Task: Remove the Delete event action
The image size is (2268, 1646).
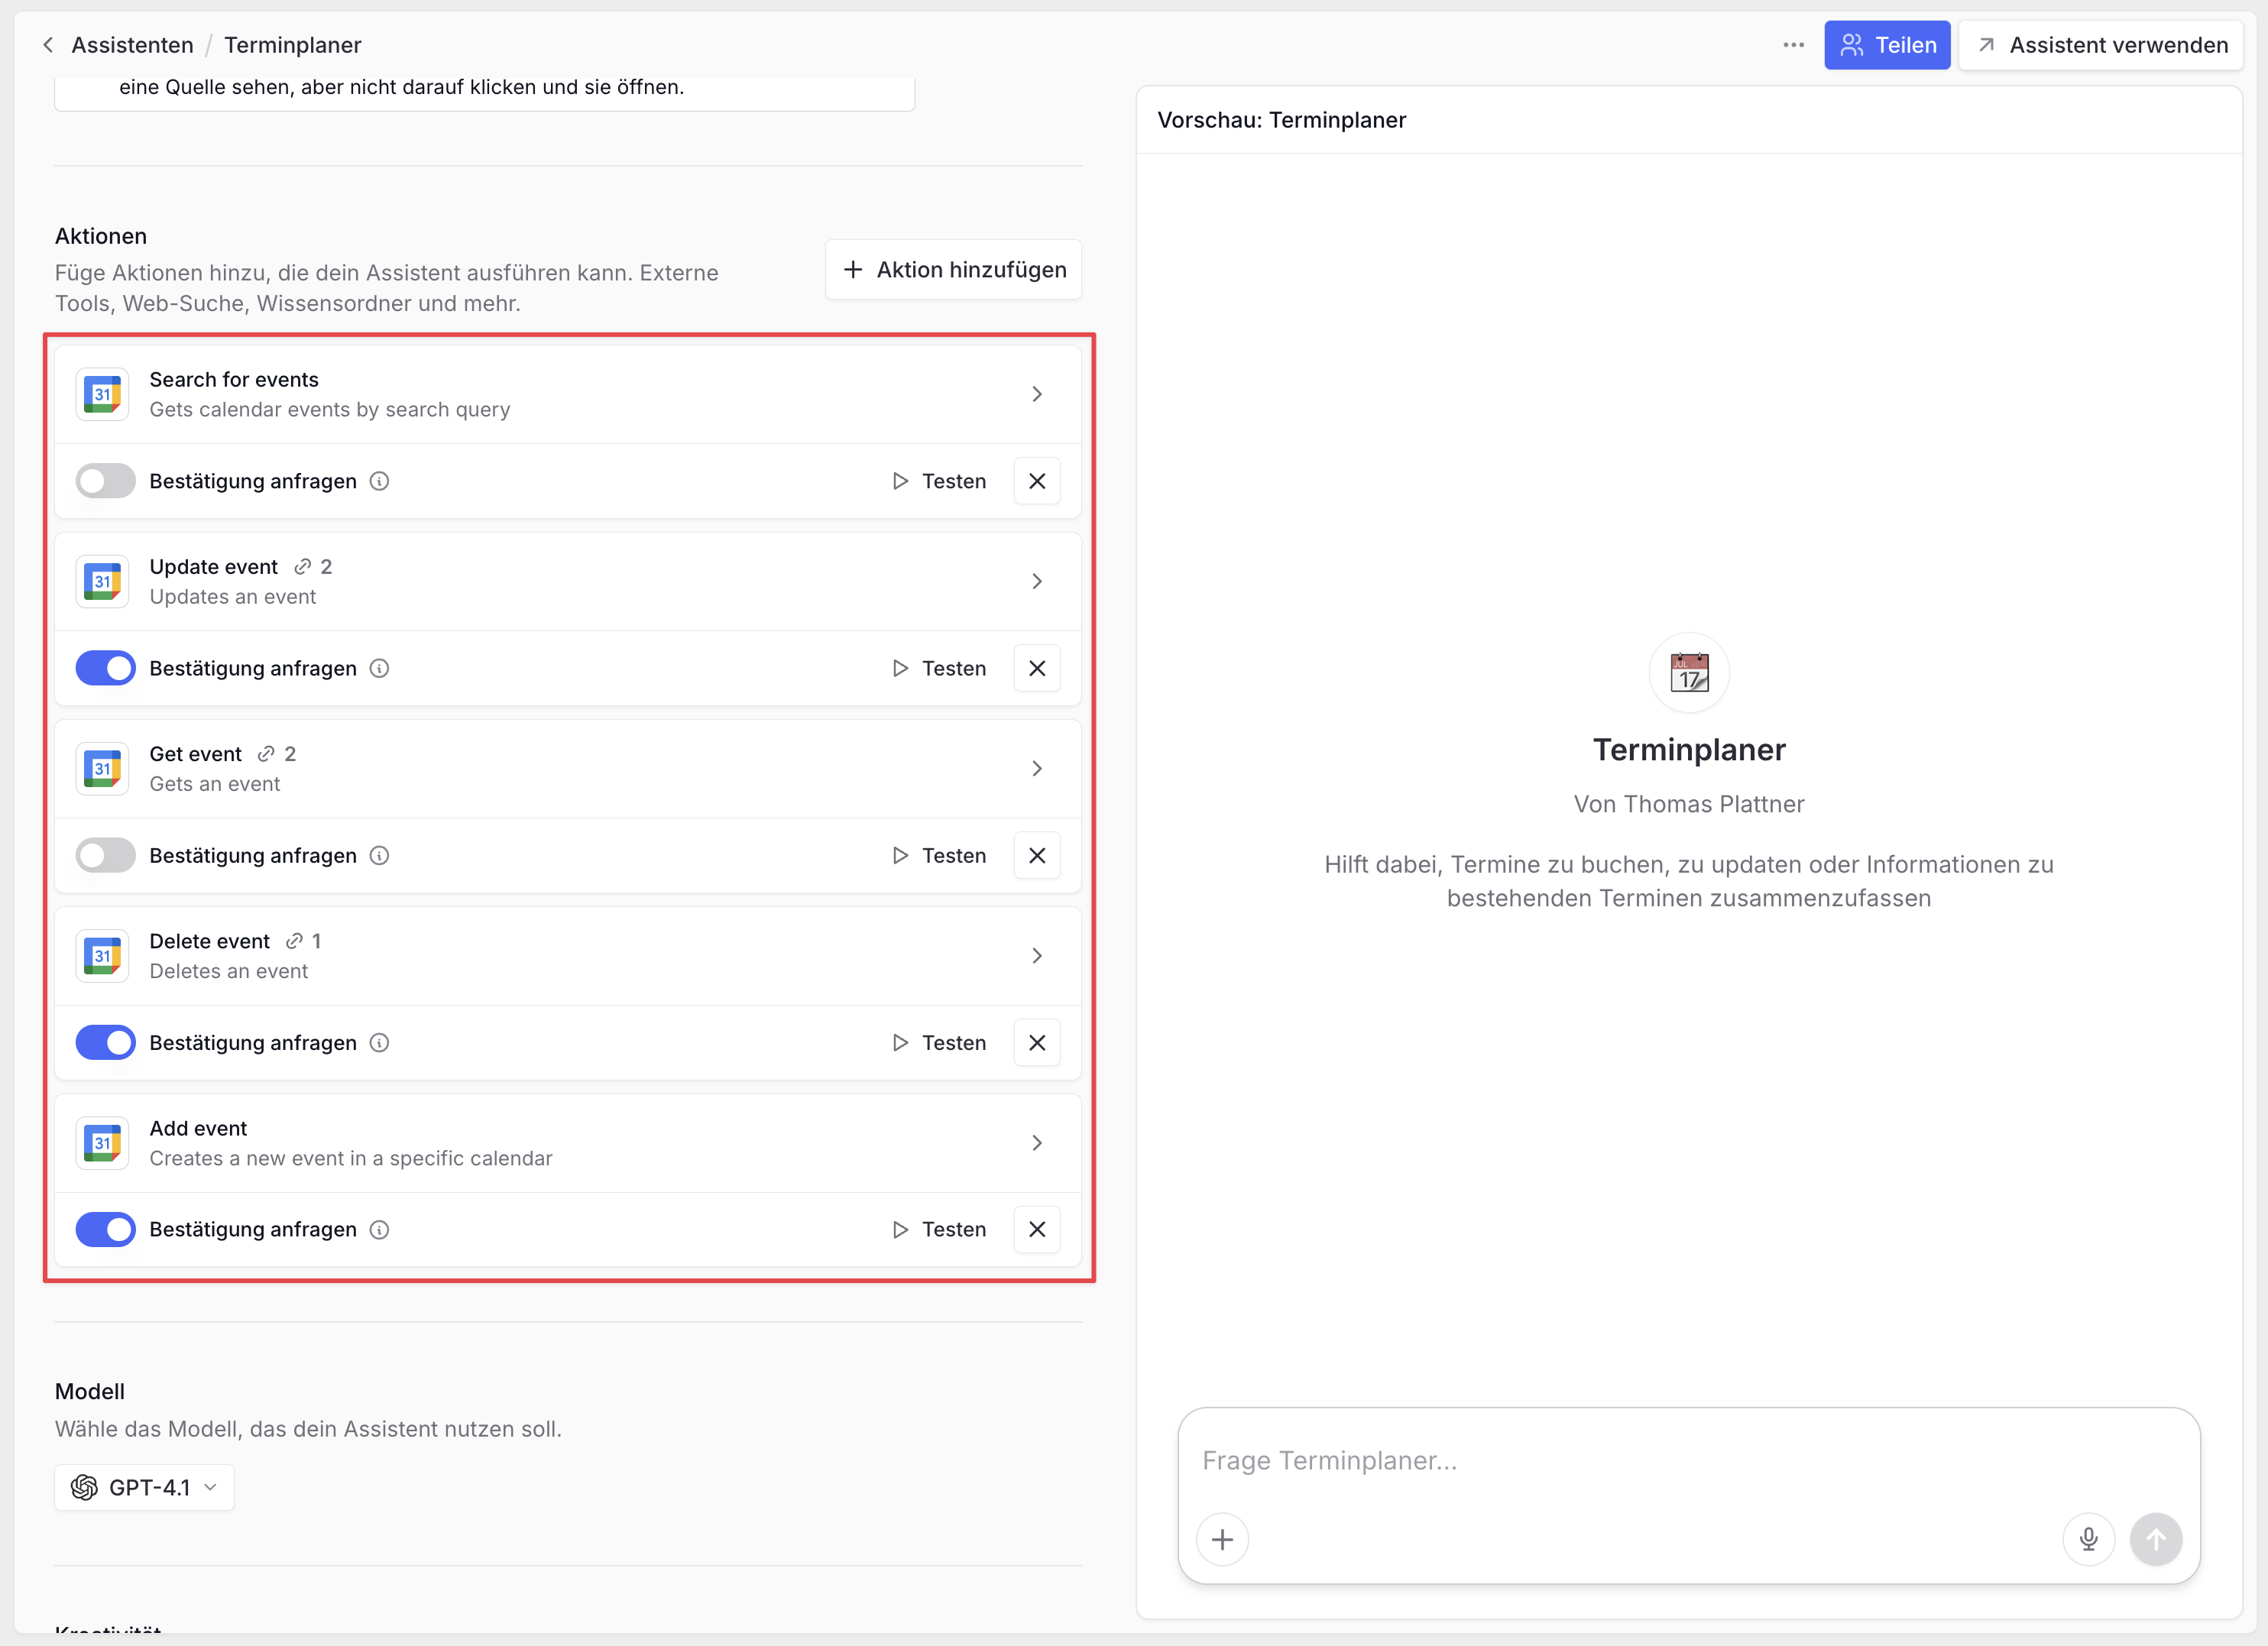Action: pos(1036,1043)
